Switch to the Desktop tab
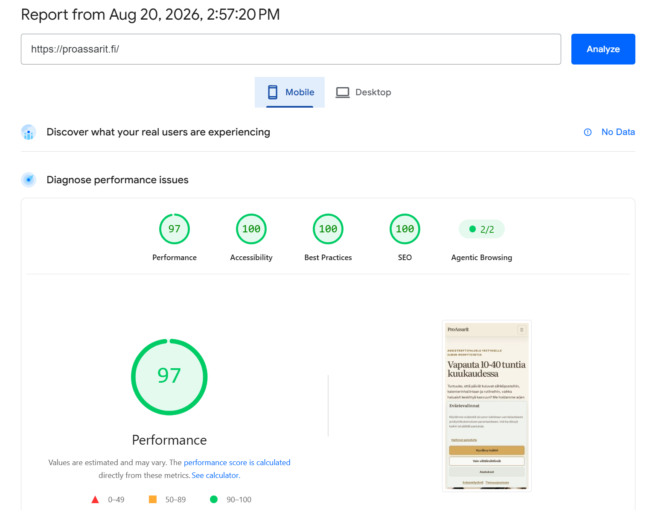 tap(363, 92)
